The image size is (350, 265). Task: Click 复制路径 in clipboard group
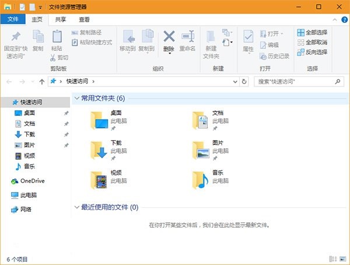[x=86, y=33]
